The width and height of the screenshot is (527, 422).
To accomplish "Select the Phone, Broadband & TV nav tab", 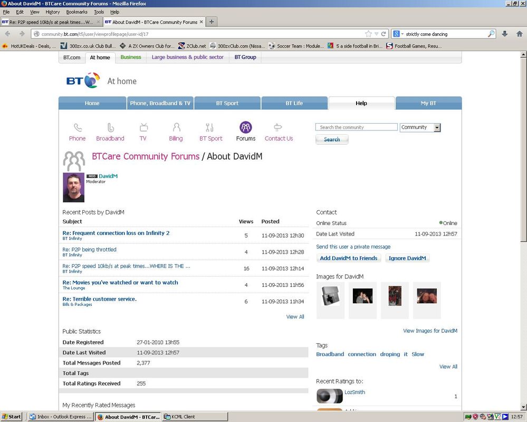I will pyautogui.click(x=160, y=103).
